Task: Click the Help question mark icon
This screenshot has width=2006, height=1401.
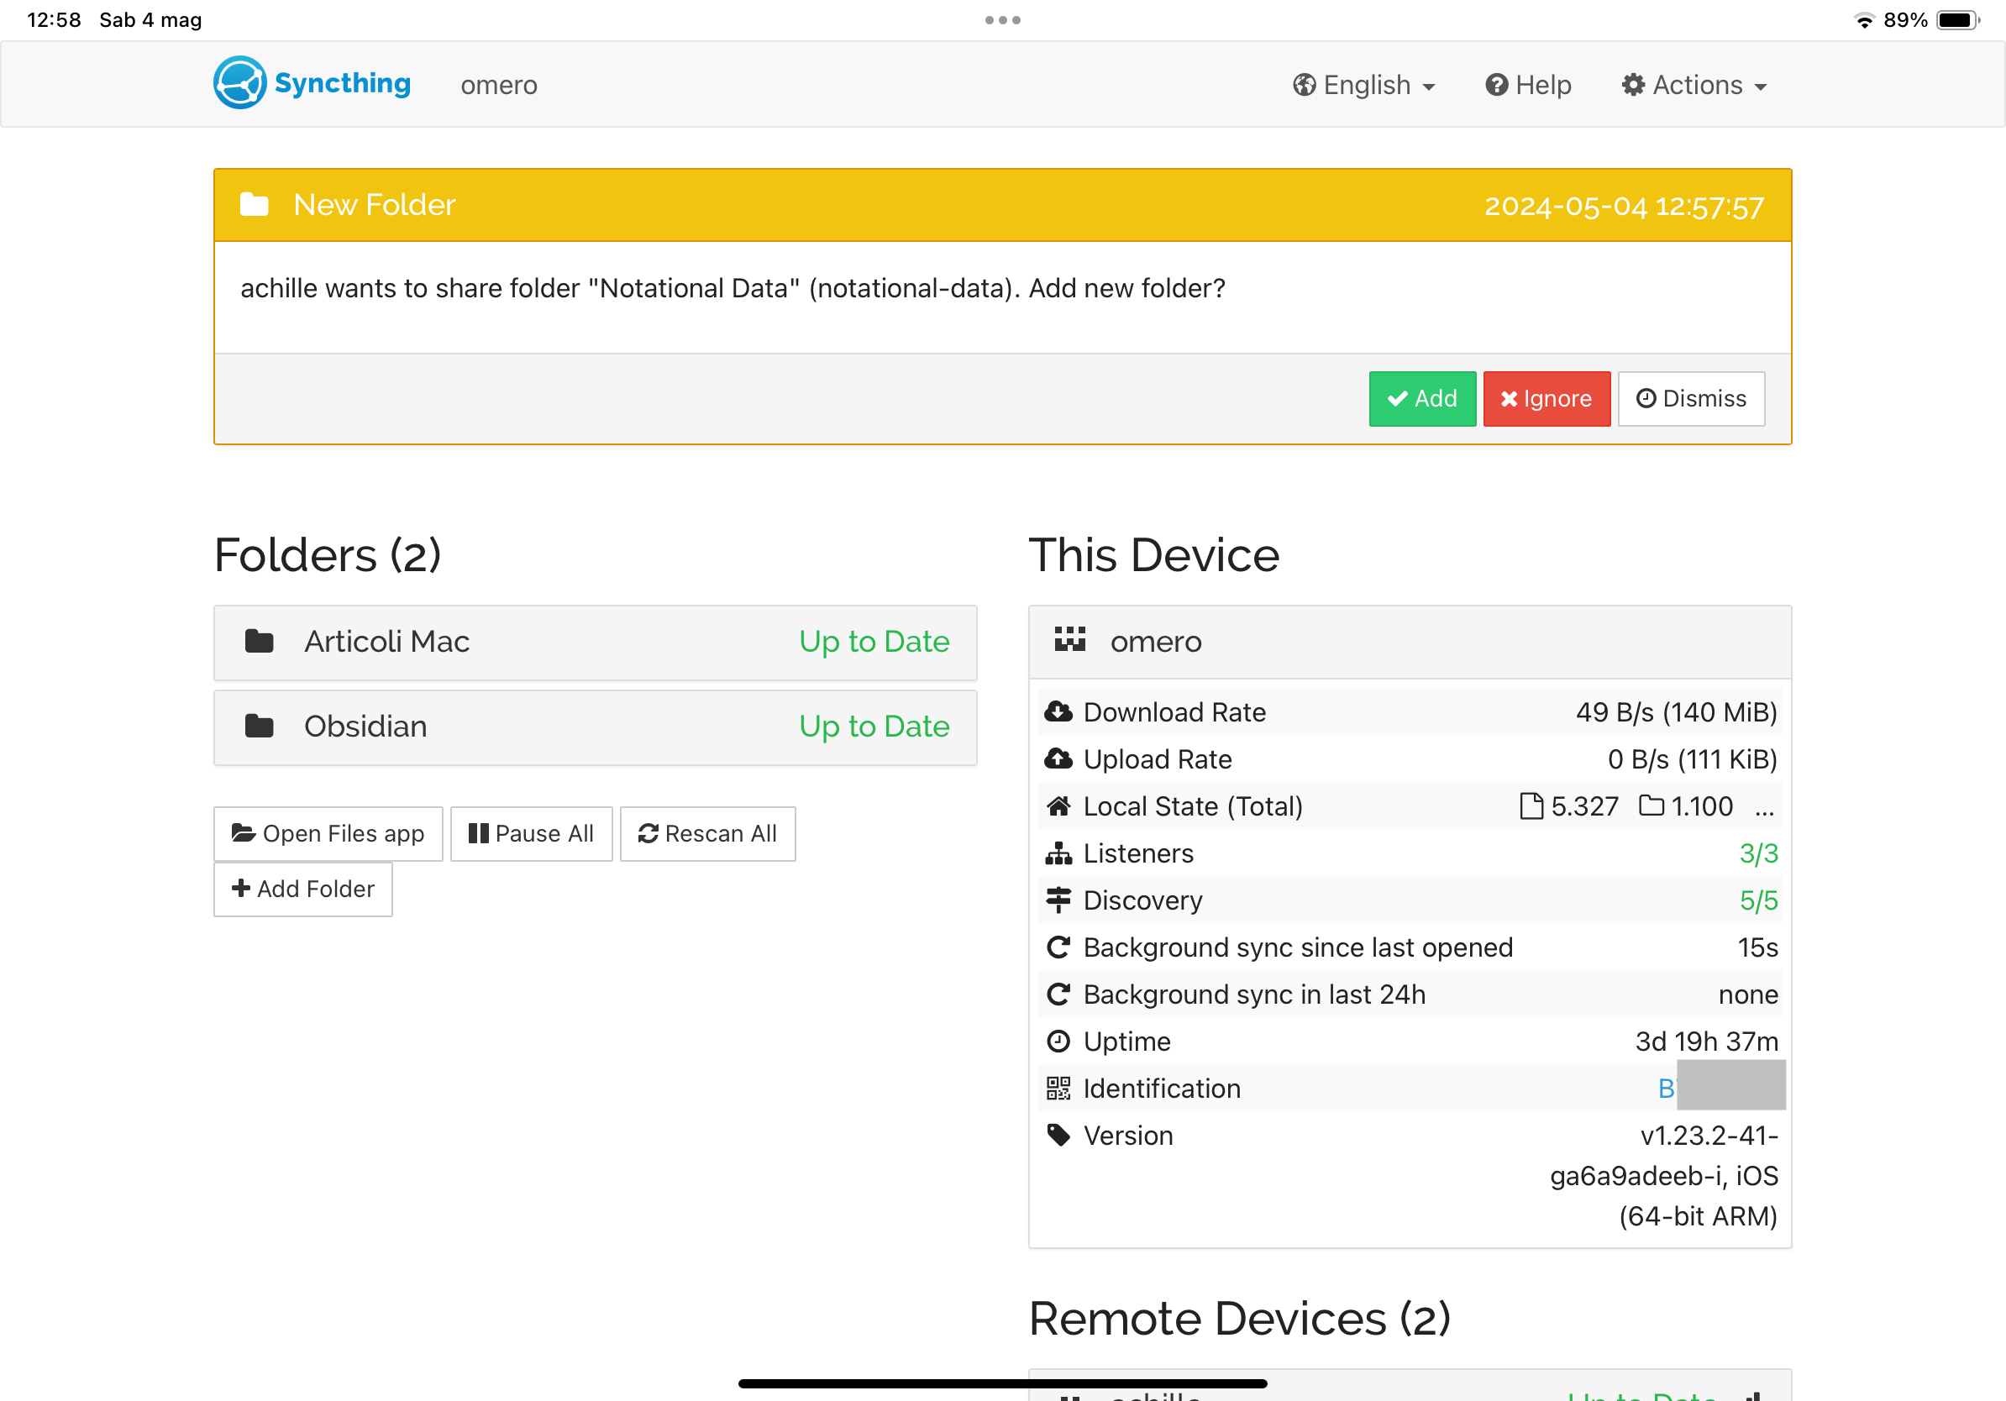Action: pyautogui.click(x=1497, y=85)
